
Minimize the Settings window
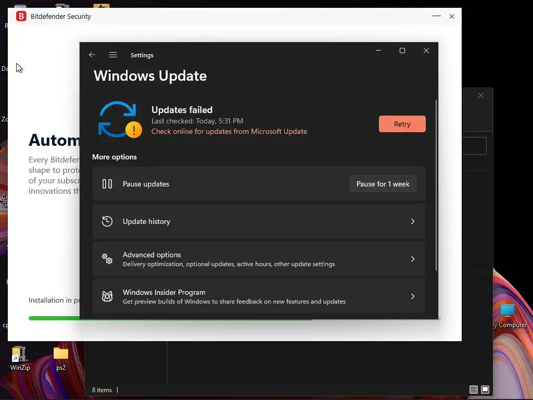click(x=378, y=51)
